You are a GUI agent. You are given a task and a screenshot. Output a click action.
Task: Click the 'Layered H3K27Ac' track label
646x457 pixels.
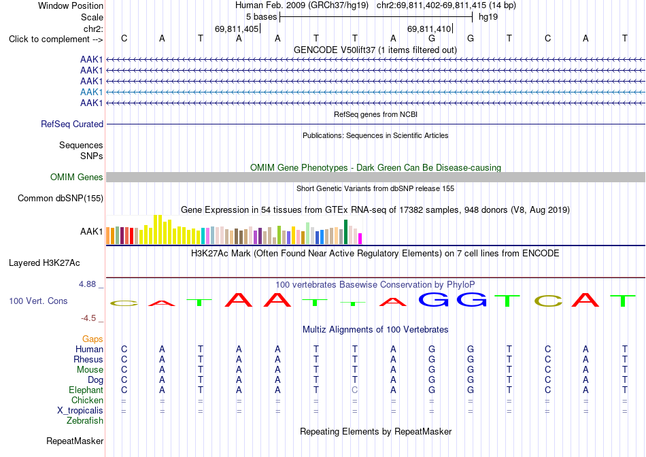click(x=44, y=263)
